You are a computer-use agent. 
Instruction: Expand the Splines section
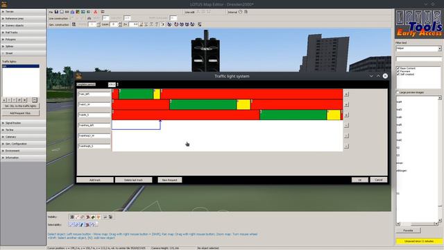pyautogui.click(x=23, y=47)
